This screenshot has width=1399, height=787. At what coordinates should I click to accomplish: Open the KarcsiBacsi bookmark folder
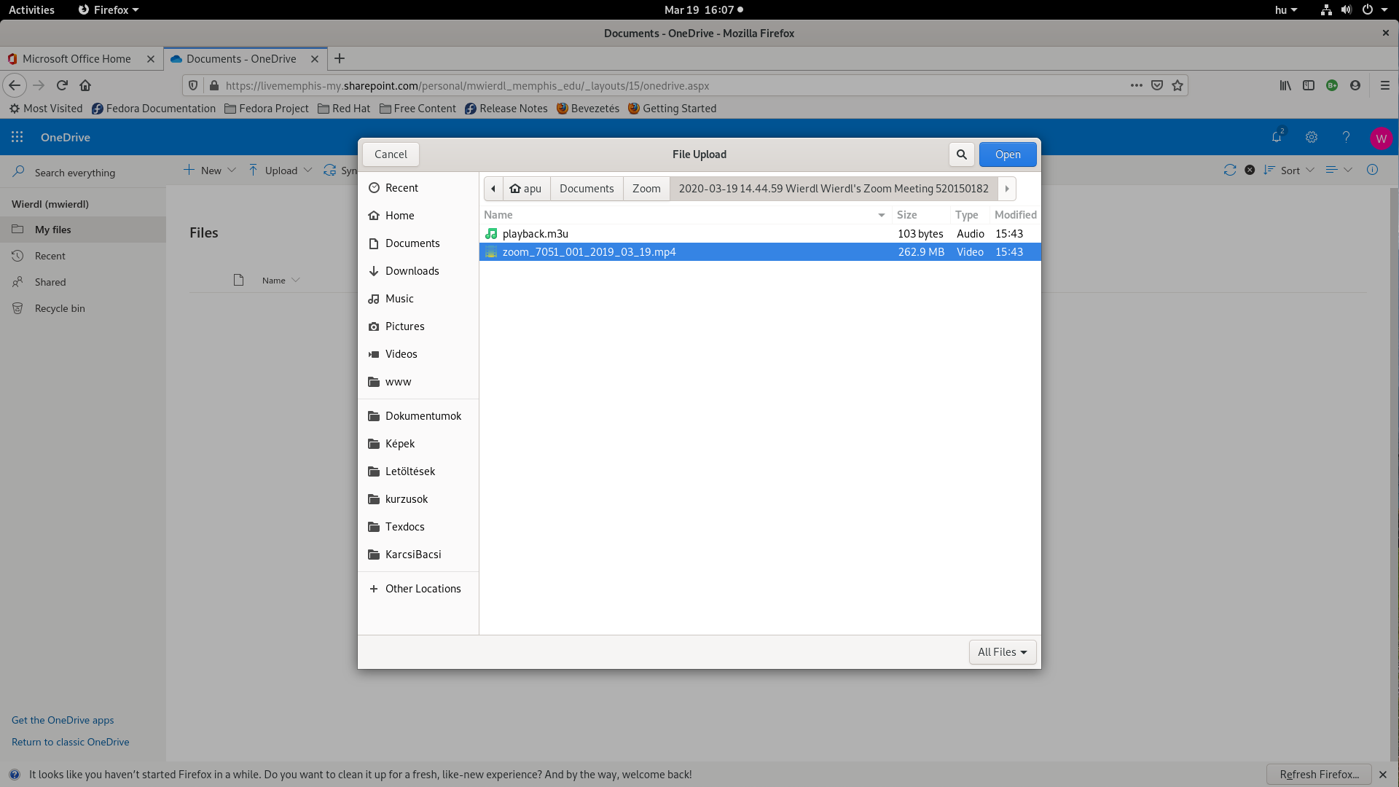(x=418, y=555)
